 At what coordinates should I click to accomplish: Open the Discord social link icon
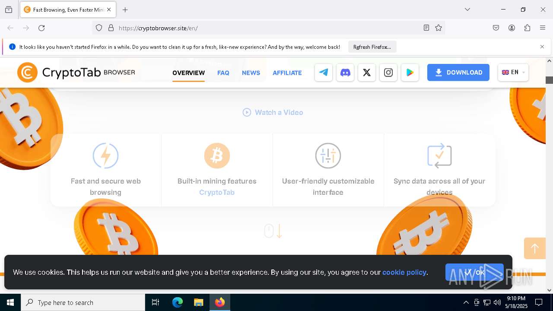click(345, 73)
